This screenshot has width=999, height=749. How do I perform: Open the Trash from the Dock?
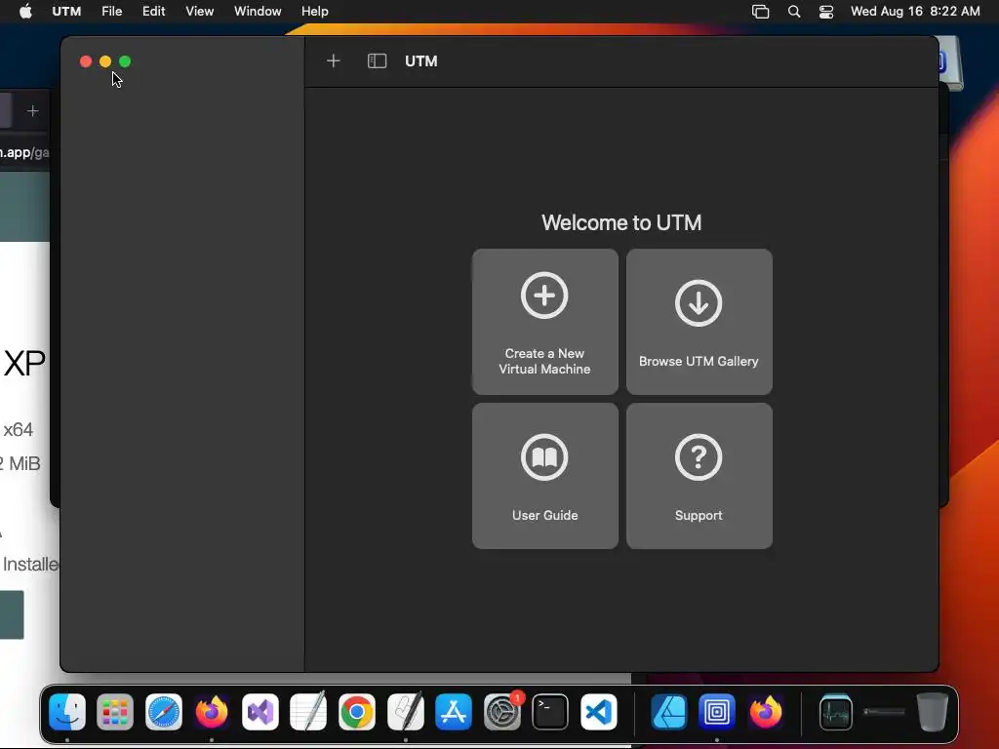tap(932, 711)
